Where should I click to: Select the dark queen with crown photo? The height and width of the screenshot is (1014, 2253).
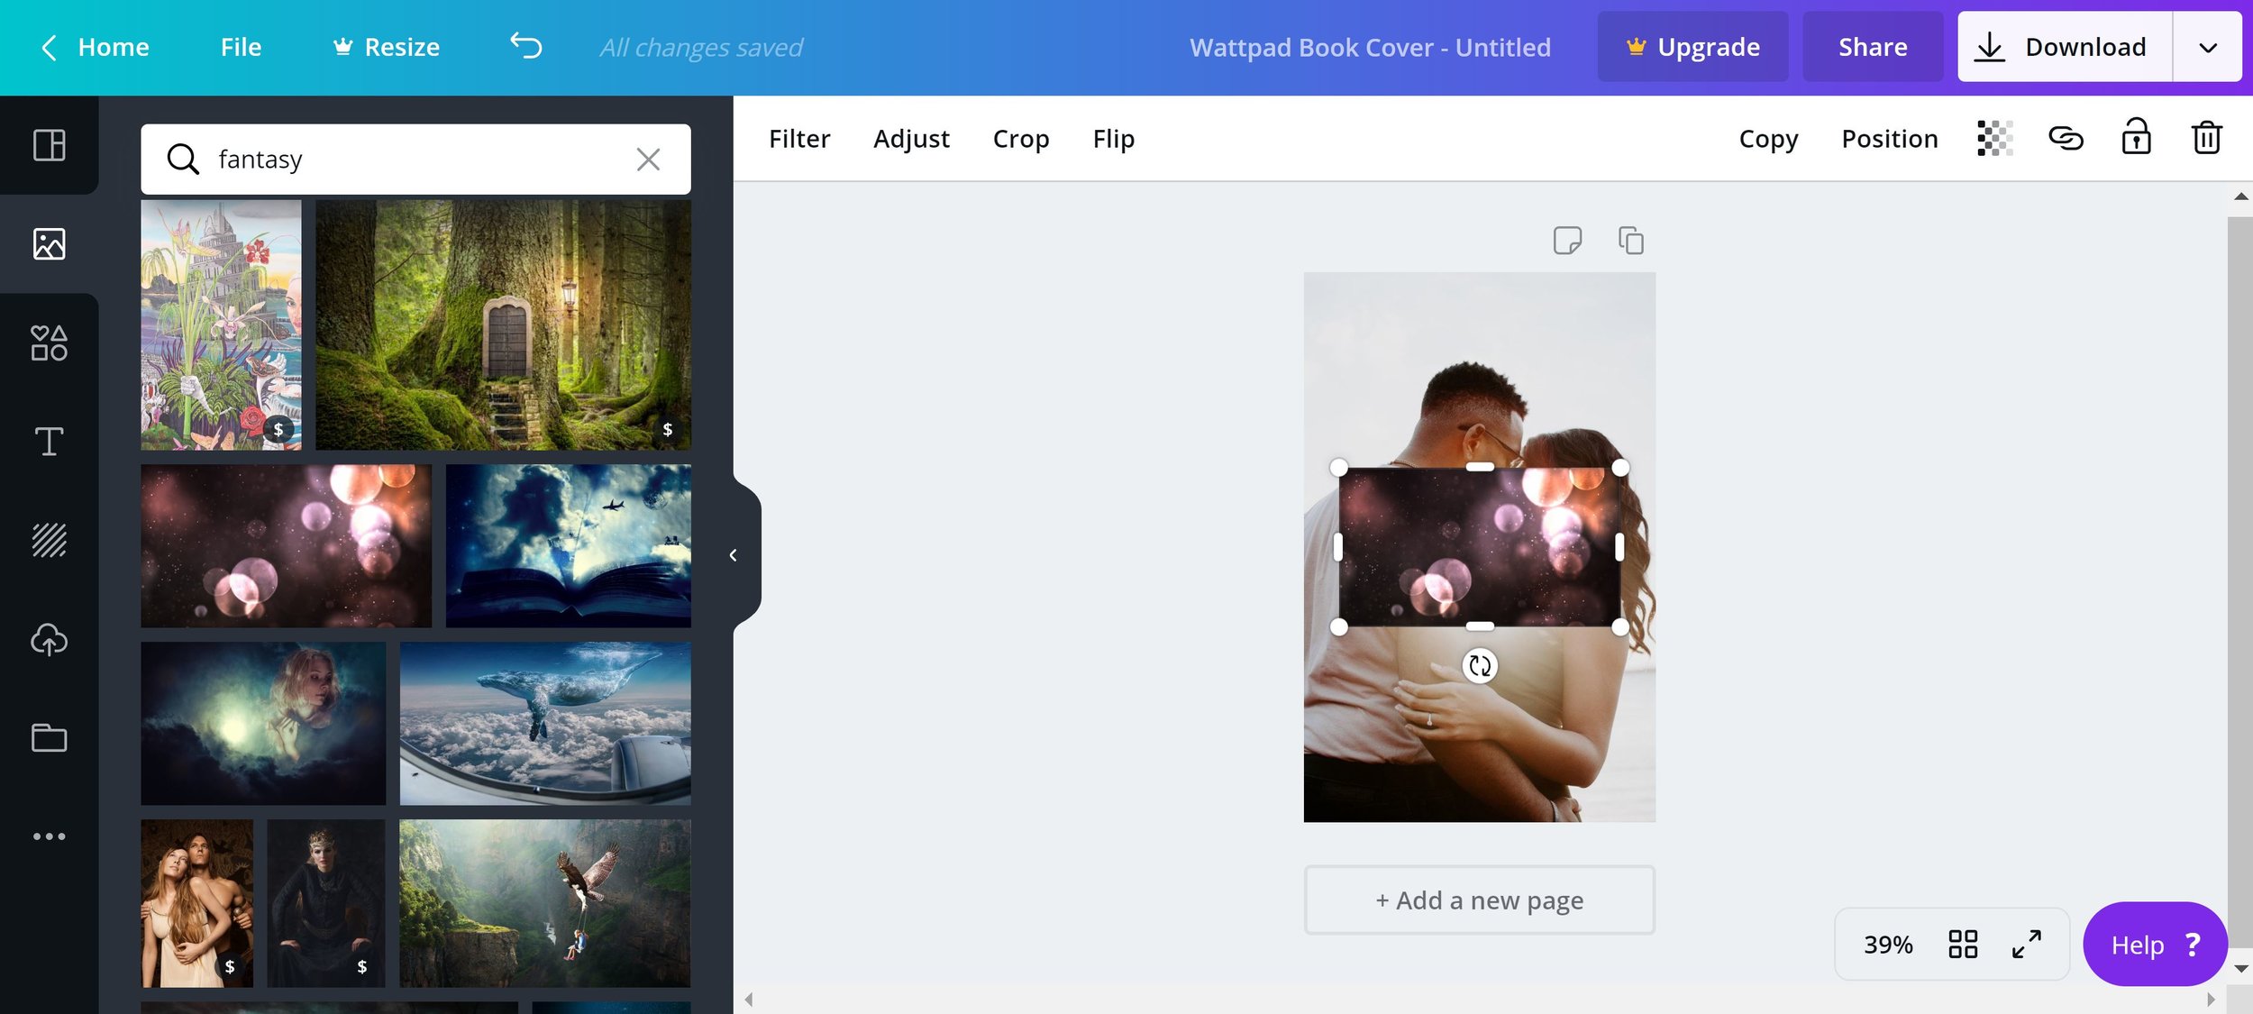pos(325,903)
